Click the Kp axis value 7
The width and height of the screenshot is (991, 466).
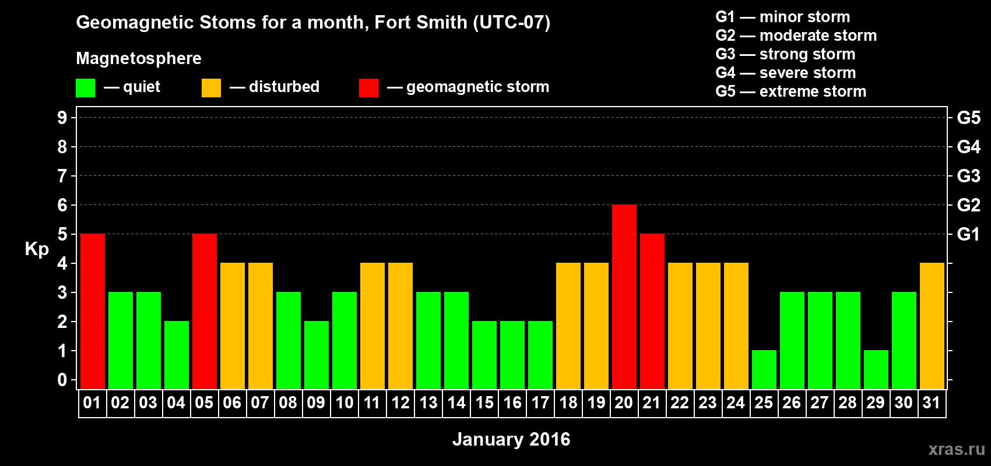(x=62, y=176)
